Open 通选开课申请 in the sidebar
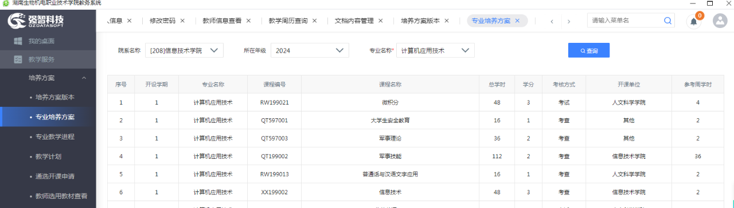 pyautogui.click(x=54, y=176)
